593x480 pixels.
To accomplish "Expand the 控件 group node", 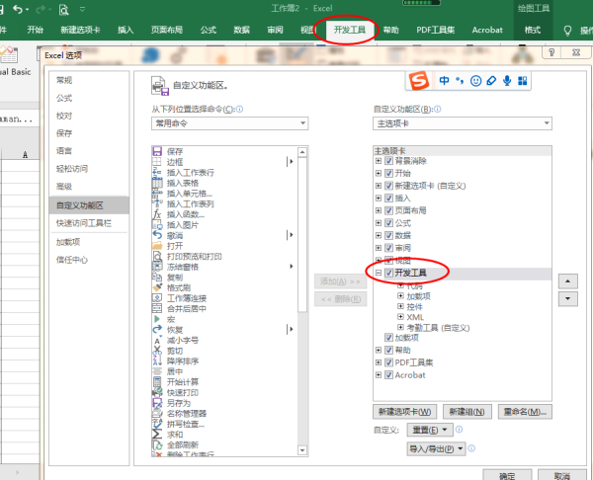I will [x=400, y=306].
